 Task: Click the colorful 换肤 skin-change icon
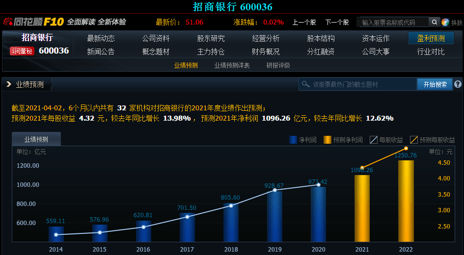click(445, 22)
